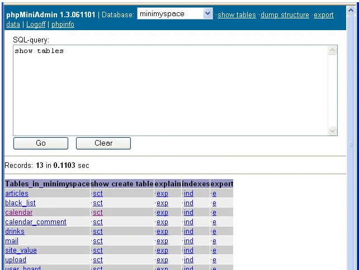Click the Logoff link

pos(36,25)
